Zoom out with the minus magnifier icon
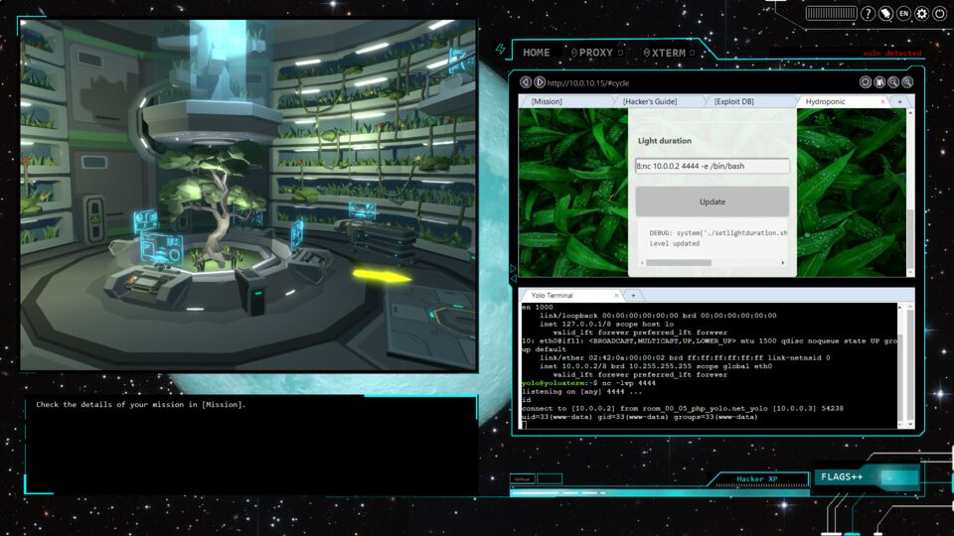The image size is (954, 536). 893,82
